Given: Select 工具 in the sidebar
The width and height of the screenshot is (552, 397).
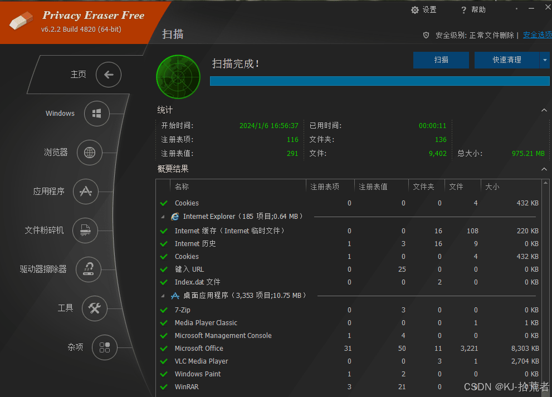Looking at the screenshot, I should pyautogui.click(x=66, y=308).
